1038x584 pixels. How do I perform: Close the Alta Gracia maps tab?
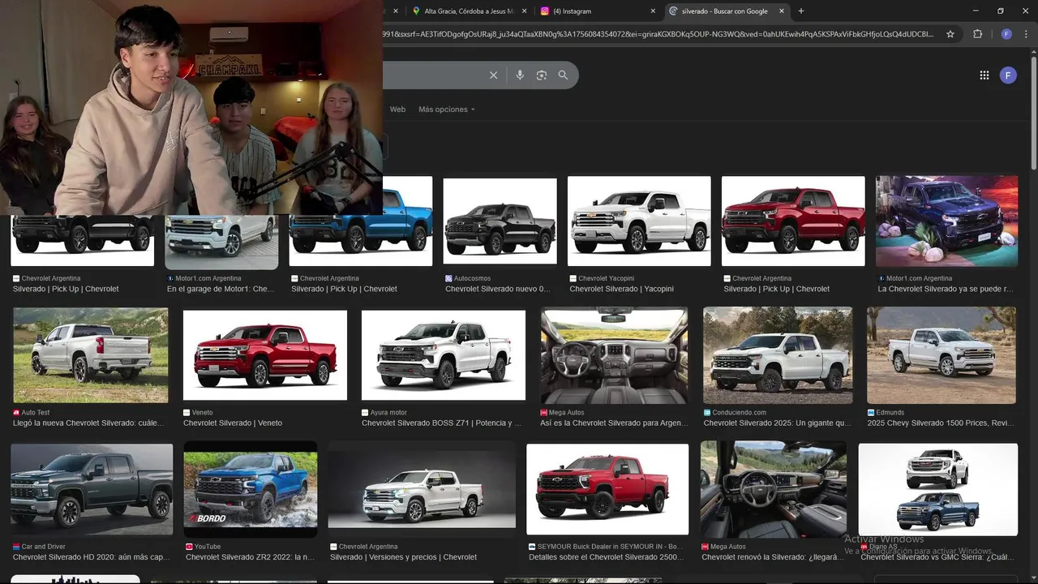(x=524, y=11)
